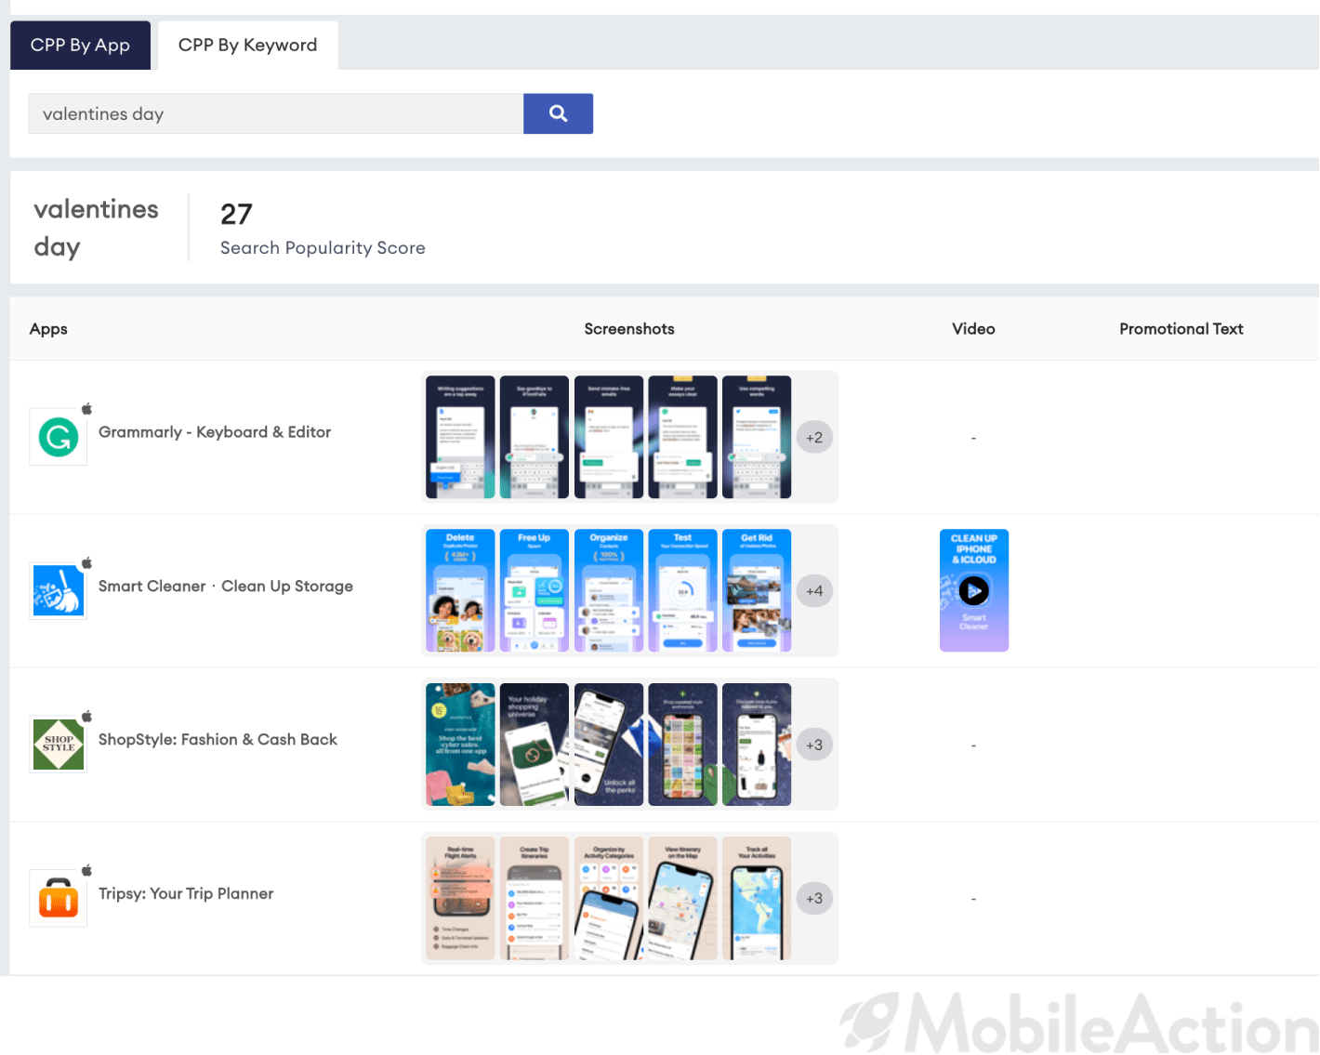Image resolution: width=1320 pixels, height=1055 pixels.
Task: Open the ShopStyle app icon
Action: 59,745
